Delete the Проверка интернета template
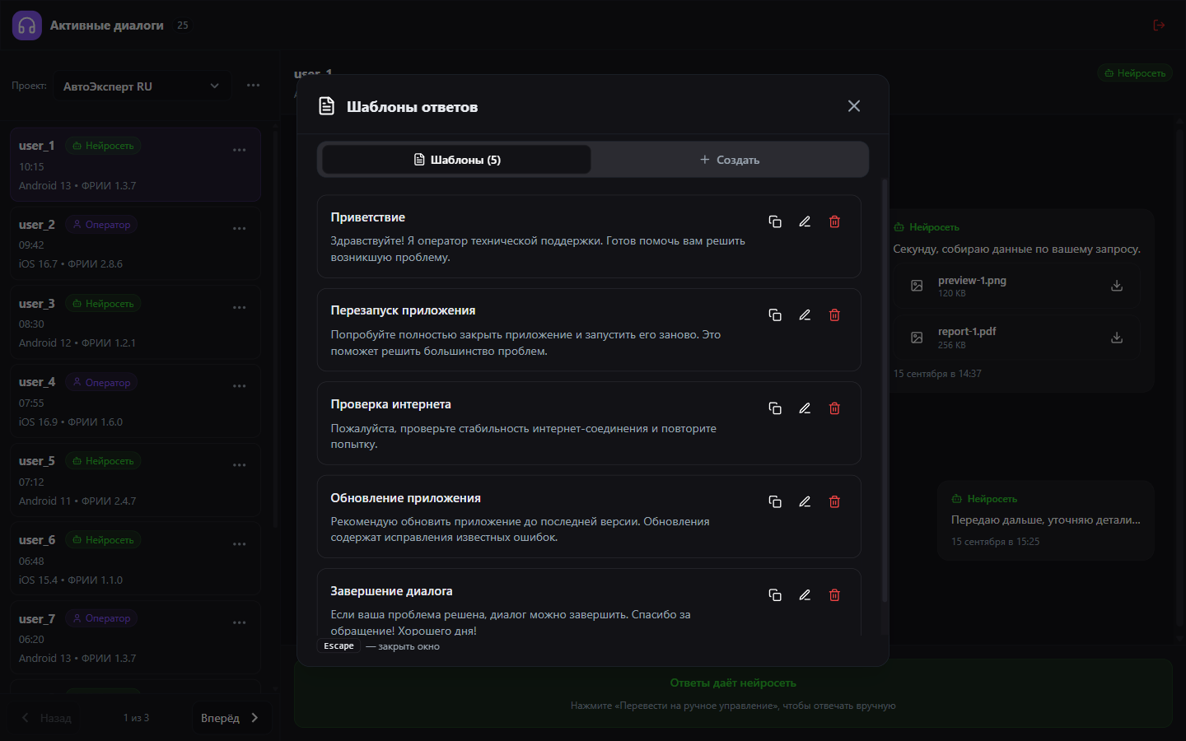 click(x=834, y=408)
